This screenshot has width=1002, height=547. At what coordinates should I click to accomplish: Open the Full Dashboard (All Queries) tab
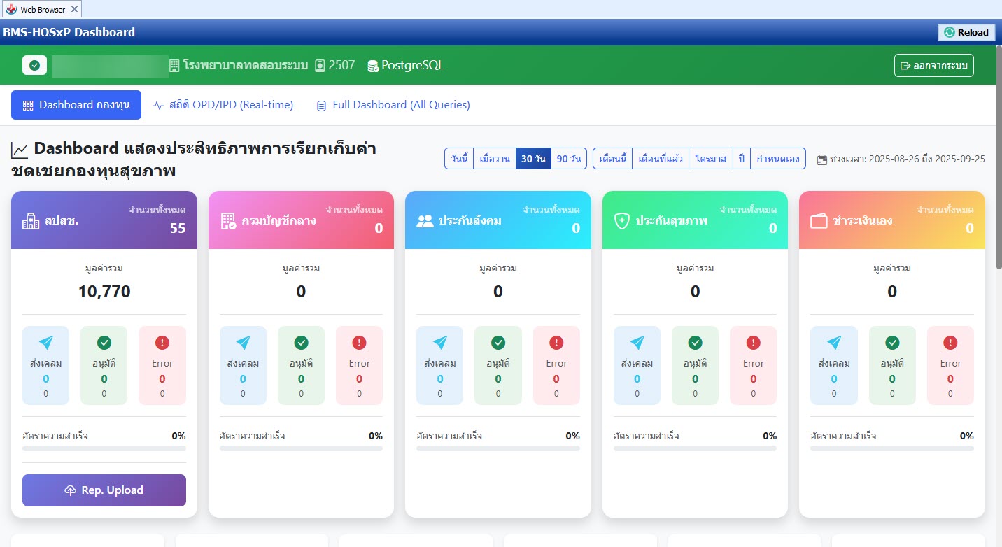point(393,104)
